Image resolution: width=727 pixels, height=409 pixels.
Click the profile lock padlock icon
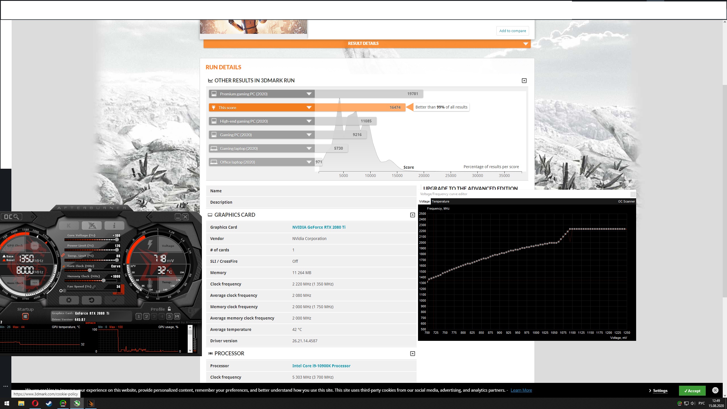click(x=169, y=309)
